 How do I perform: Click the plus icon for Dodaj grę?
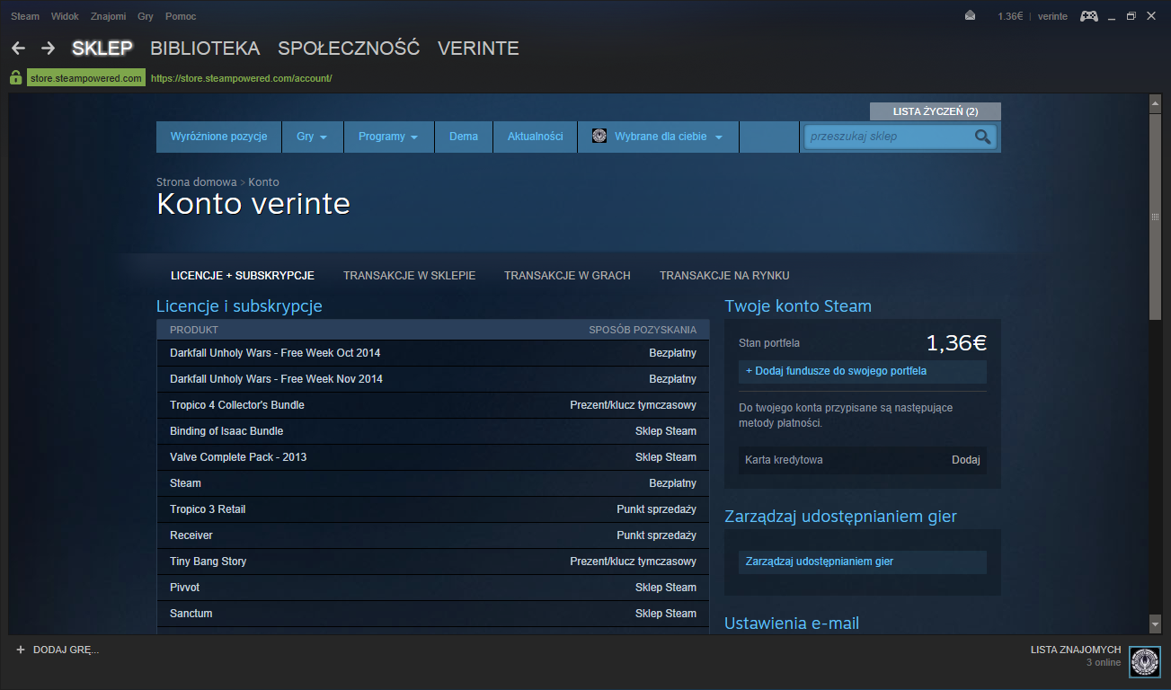21,649
